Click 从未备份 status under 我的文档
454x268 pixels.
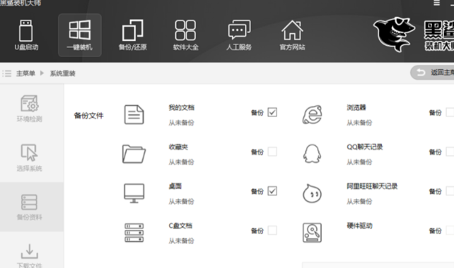(x=182, y=123)
